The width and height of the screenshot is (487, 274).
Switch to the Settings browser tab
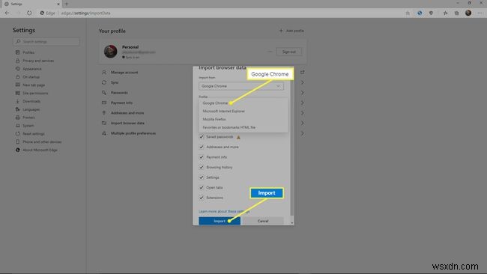[x=31, y=4]
